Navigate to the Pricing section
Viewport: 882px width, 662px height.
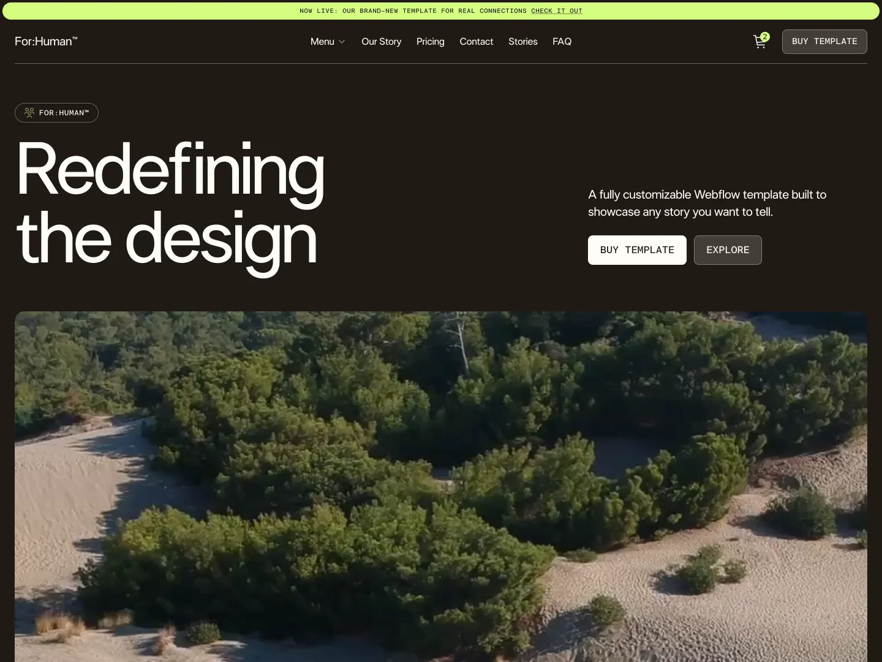[x=430, y=42]
